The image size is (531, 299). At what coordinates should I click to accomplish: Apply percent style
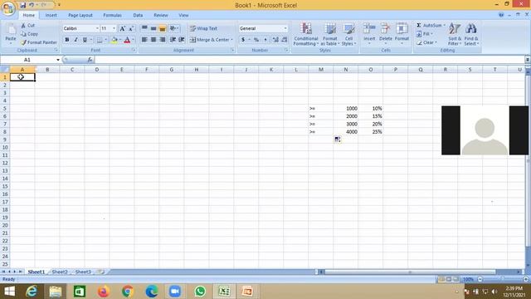[256, 40]
